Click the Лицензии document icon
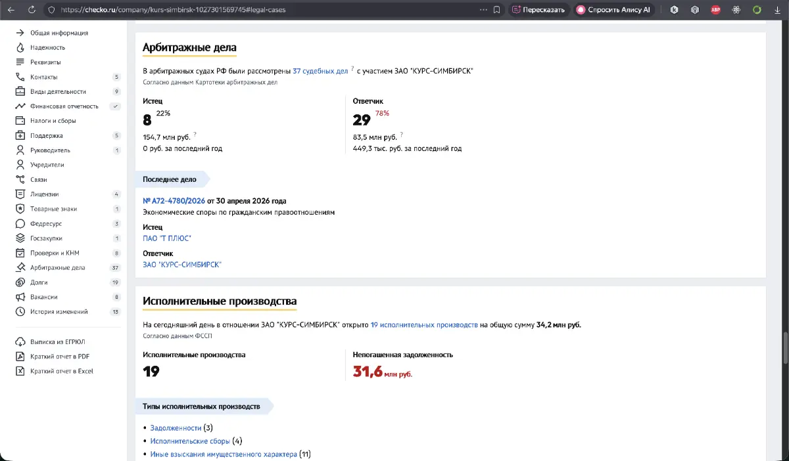The height and width of the screenshot is (461, 789). pyautogui.click(x=19, y=194)
